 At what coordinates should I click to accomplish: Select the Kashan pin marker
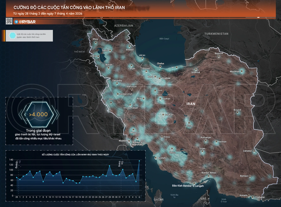click(x=160, y=99)
